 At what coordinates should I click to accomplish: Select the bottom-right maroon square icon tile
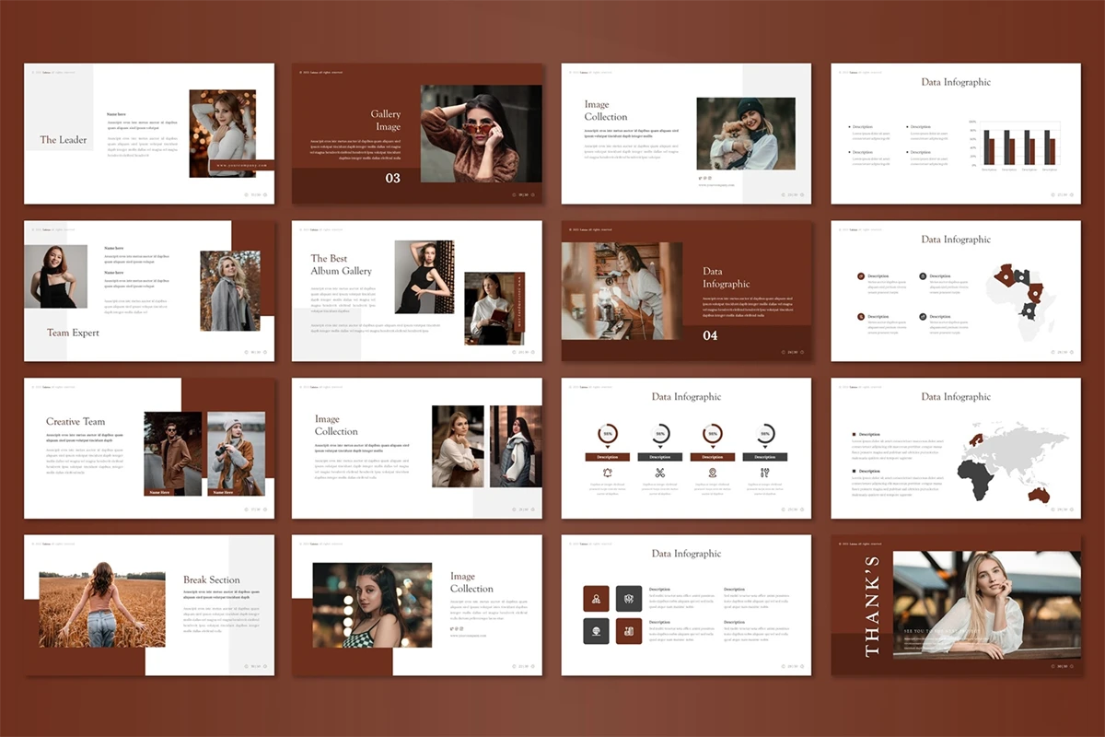click(629, 631)
